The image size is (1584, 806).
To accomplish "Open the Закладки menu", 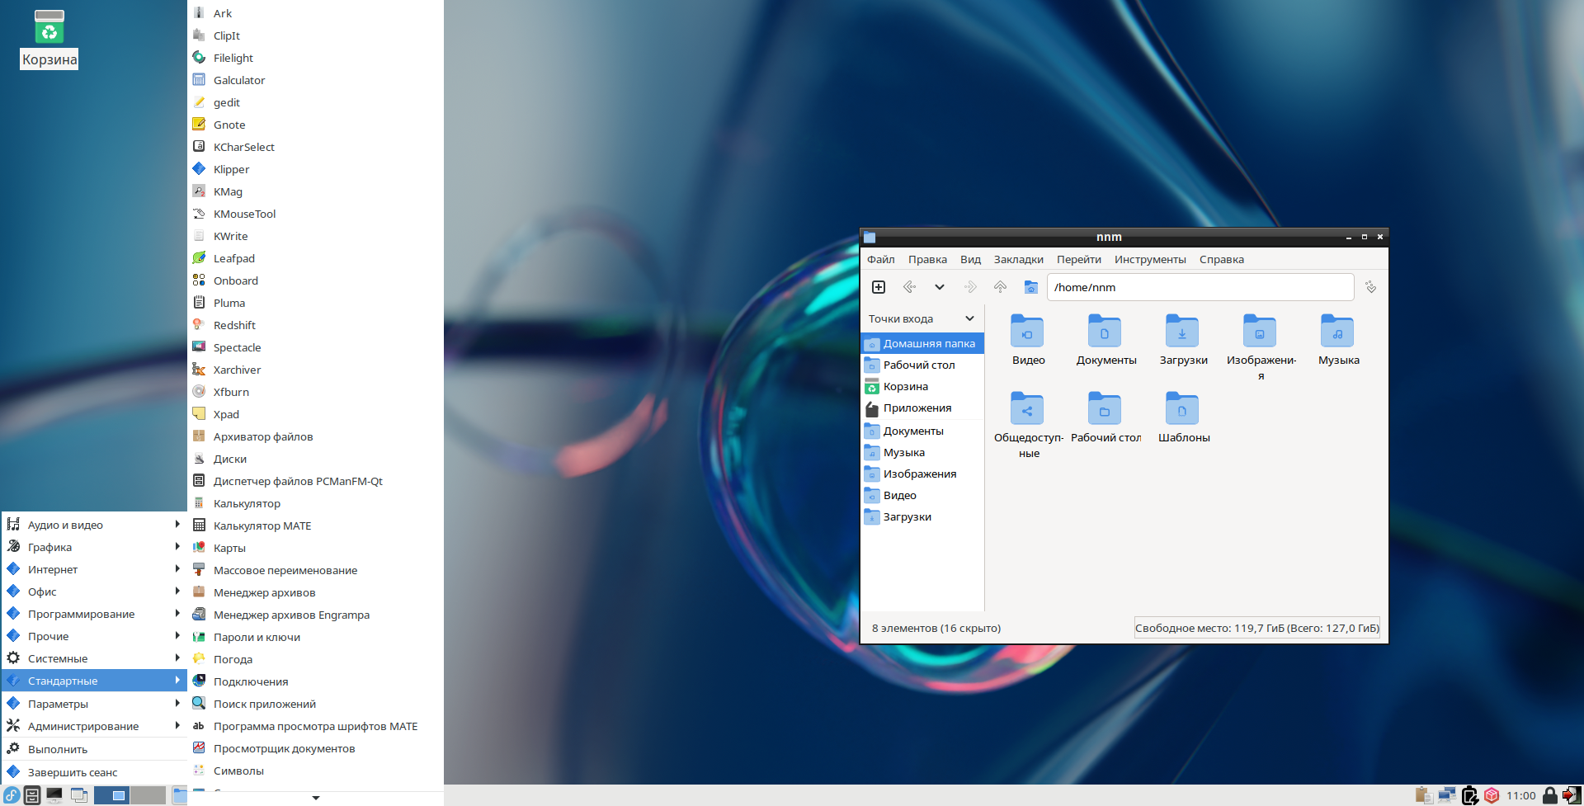I will (x=1018, y=259).
